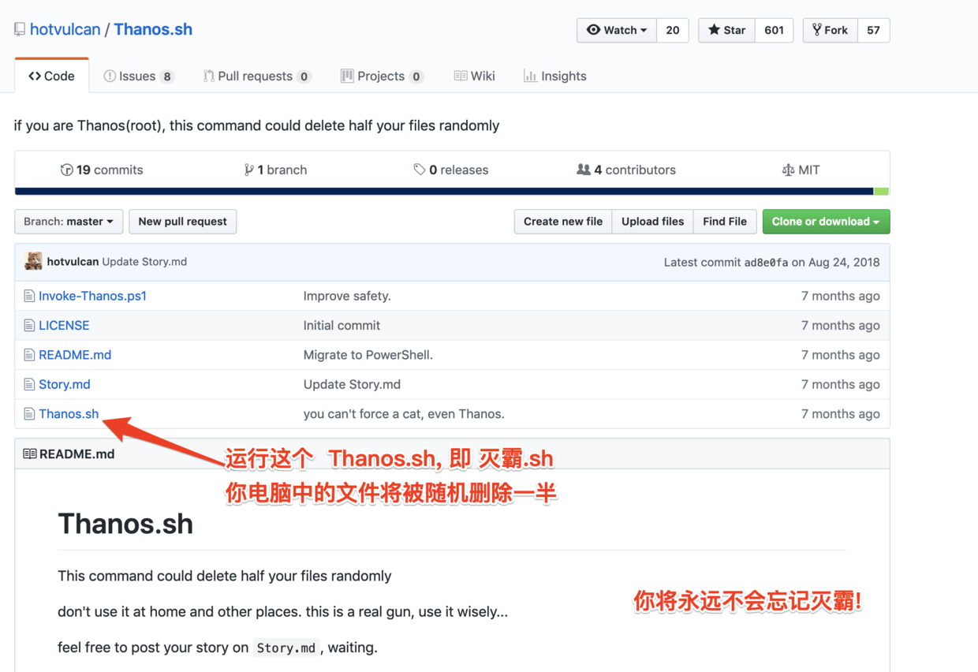The width and height of the screenshot is (978, 672).
Task: Click the Issues count badge 8
Action: tap(166, 77)
